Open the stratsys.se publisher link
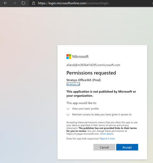Viewport: 153px width, 163px height. pyautogui.click(x=73, y=84)
